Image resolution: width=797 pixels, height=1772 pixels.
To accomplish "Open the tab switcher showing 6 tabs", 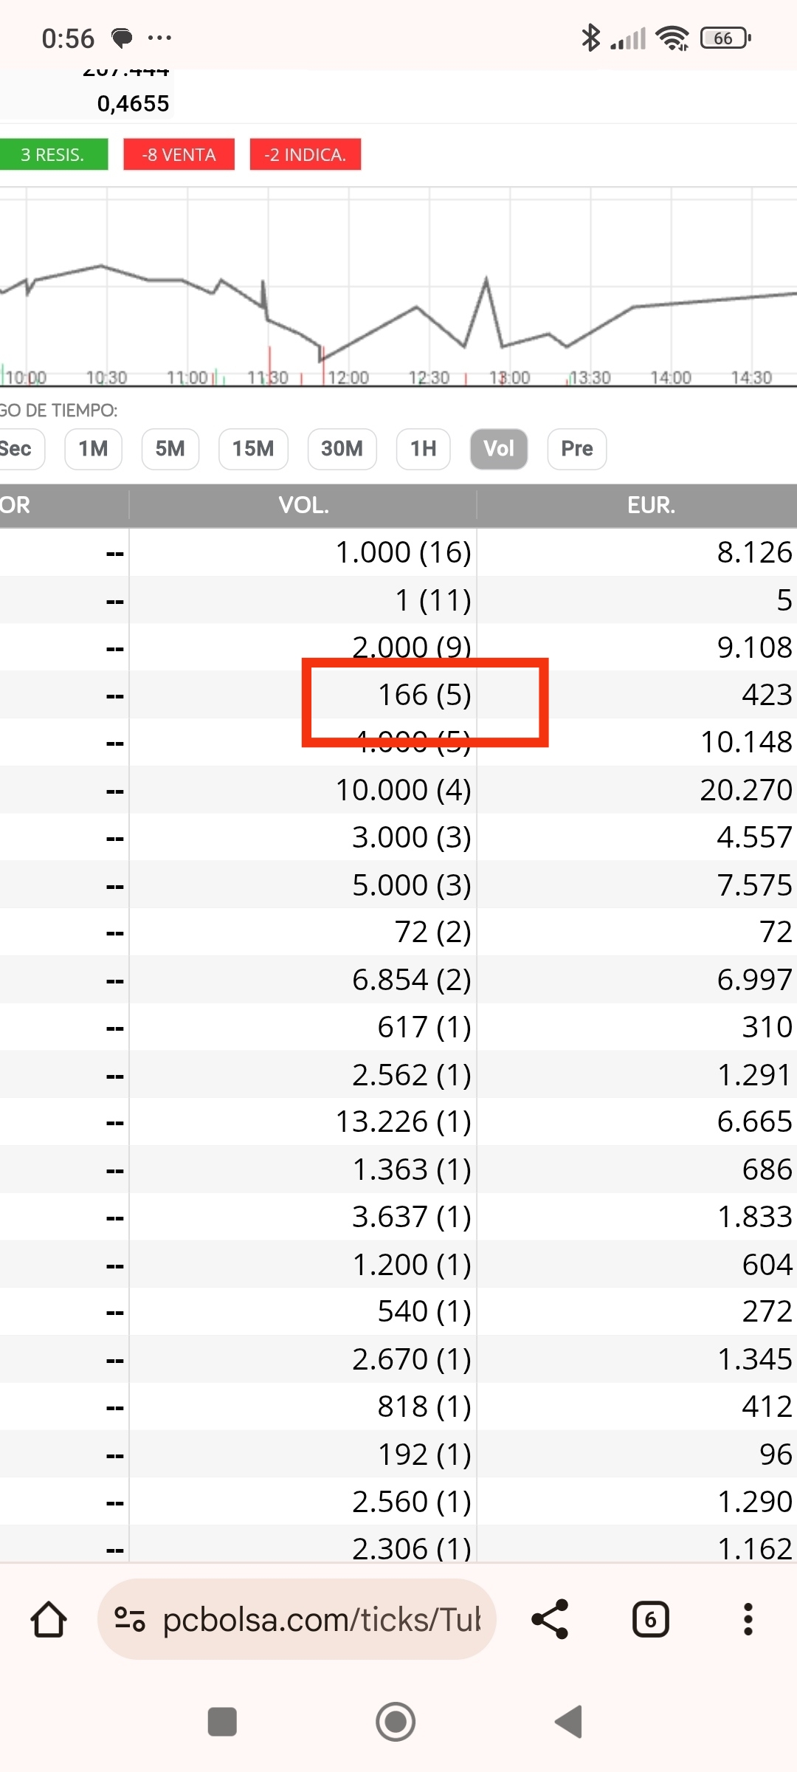I will (x=650, y=1619).
